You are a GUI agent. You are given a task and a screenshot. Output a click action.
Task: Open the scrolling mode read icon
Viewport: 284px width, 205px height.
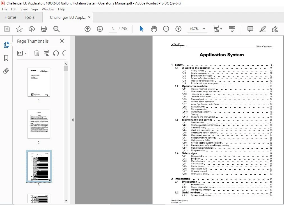click(232, 29)
